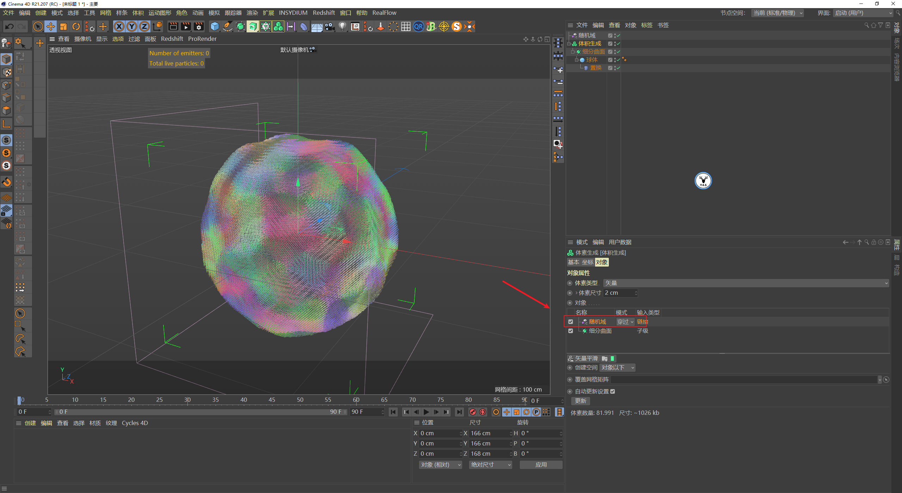This screenshot has height=493, width=902.
Task: Click the Undo arrow in the top toolbar
Action: (x=10, y=26)
